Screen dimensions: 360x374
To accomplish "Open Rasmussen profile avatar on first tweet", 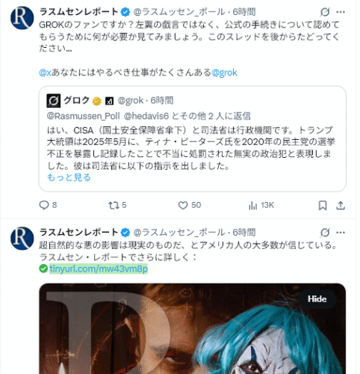I will pyautogui.click(x=22, y=18).
